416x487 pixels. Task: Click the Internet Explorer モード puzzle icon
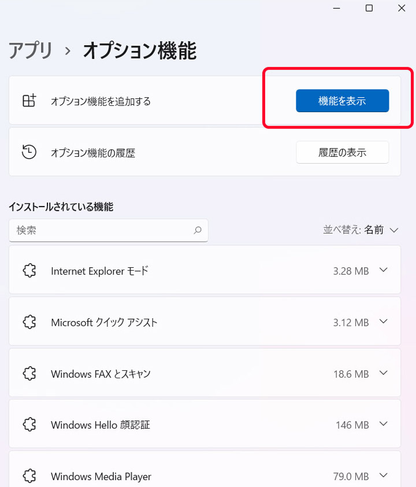(x=29, y=271)
